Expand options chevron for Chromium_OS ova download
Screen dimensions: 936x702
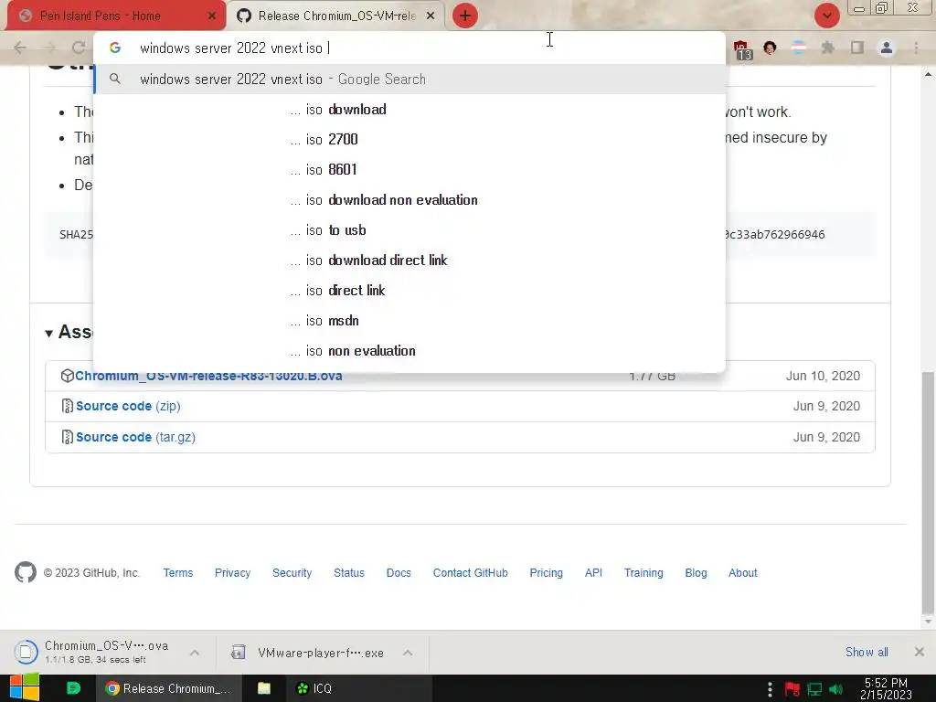coord(195,653)
